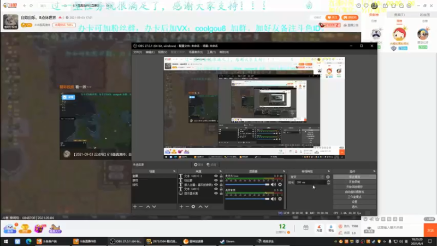
Task: Move the selected source up
Action: point(200,207)
